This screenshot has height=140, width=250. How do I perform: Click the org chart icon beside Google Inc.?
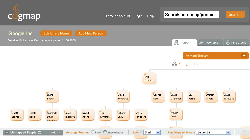174,64
